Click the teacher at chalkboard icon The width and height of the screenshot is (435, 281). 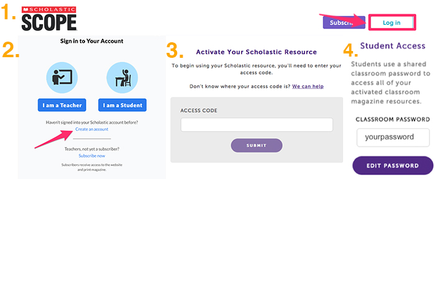[x=62, y=78]
